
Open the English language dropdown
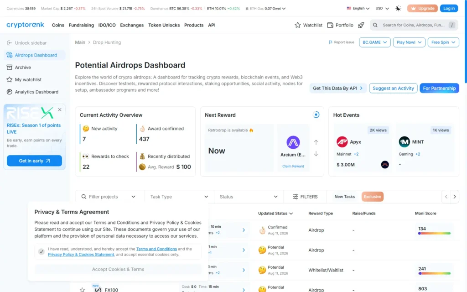click(x=358, y=8)
